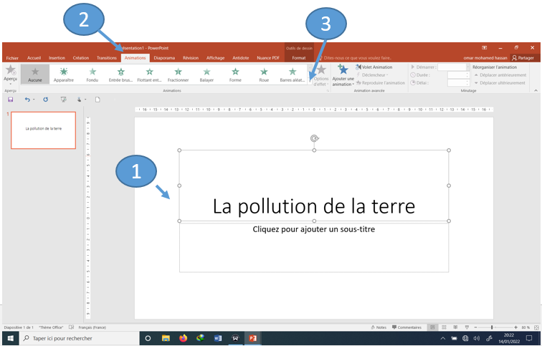
Task: Click the Save icon in quick access toolbar
Action: click(x=11, y=100)
